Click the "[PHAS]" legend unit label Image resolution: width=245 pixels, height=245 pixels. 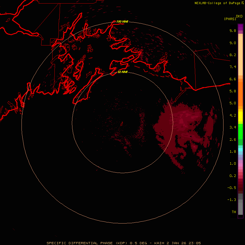[230, 19]
